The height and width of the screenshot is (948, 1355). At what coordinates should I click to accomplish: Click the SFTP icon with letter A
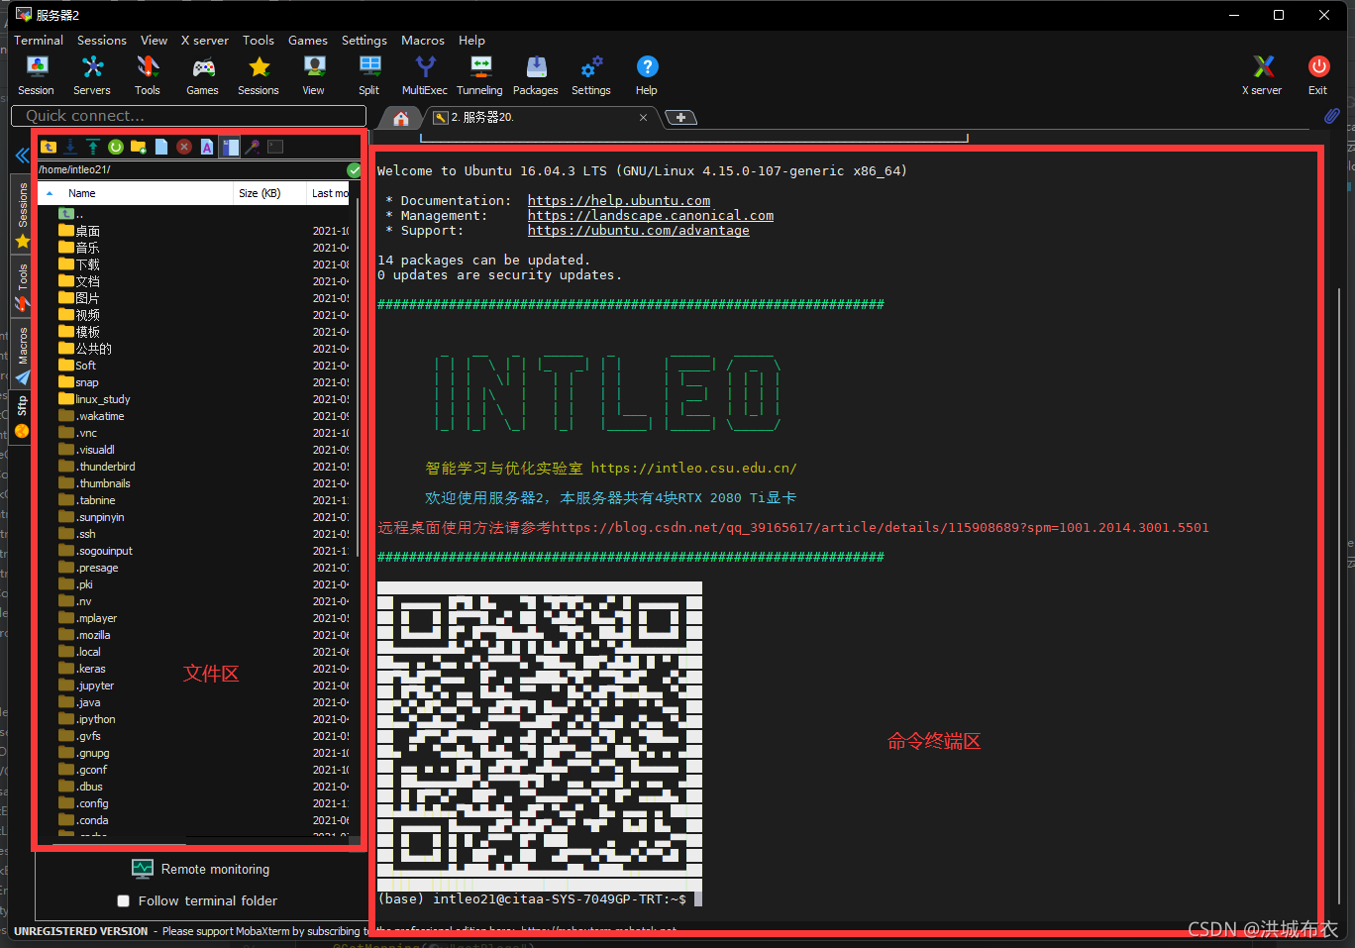[x=207, y=147]
